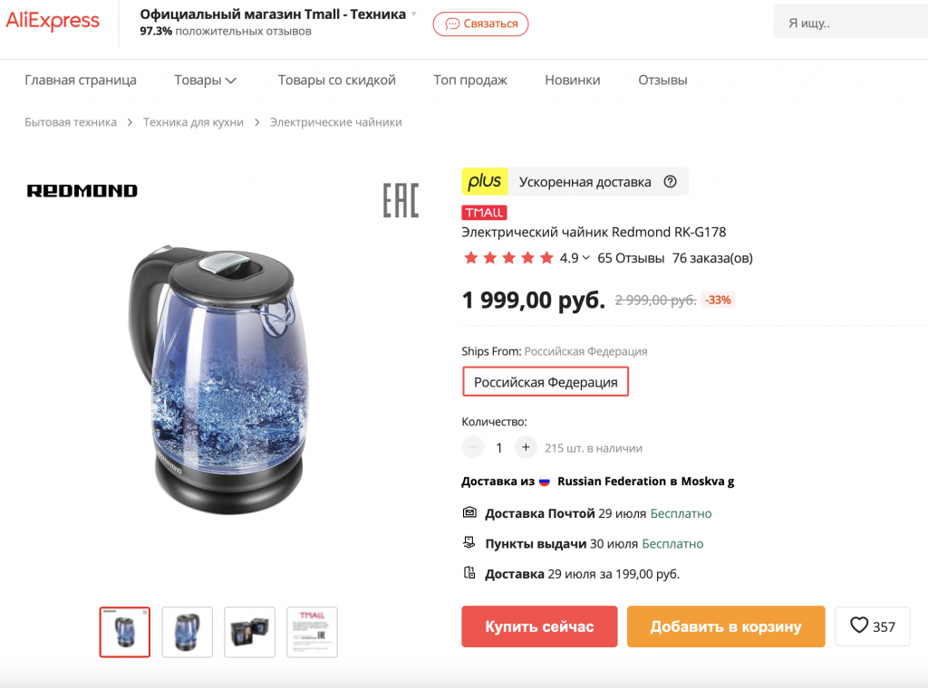Viewport: 928px width, 688px height.
Task: Open the store name dropdown arrow
Action: [x=414, y=14]
